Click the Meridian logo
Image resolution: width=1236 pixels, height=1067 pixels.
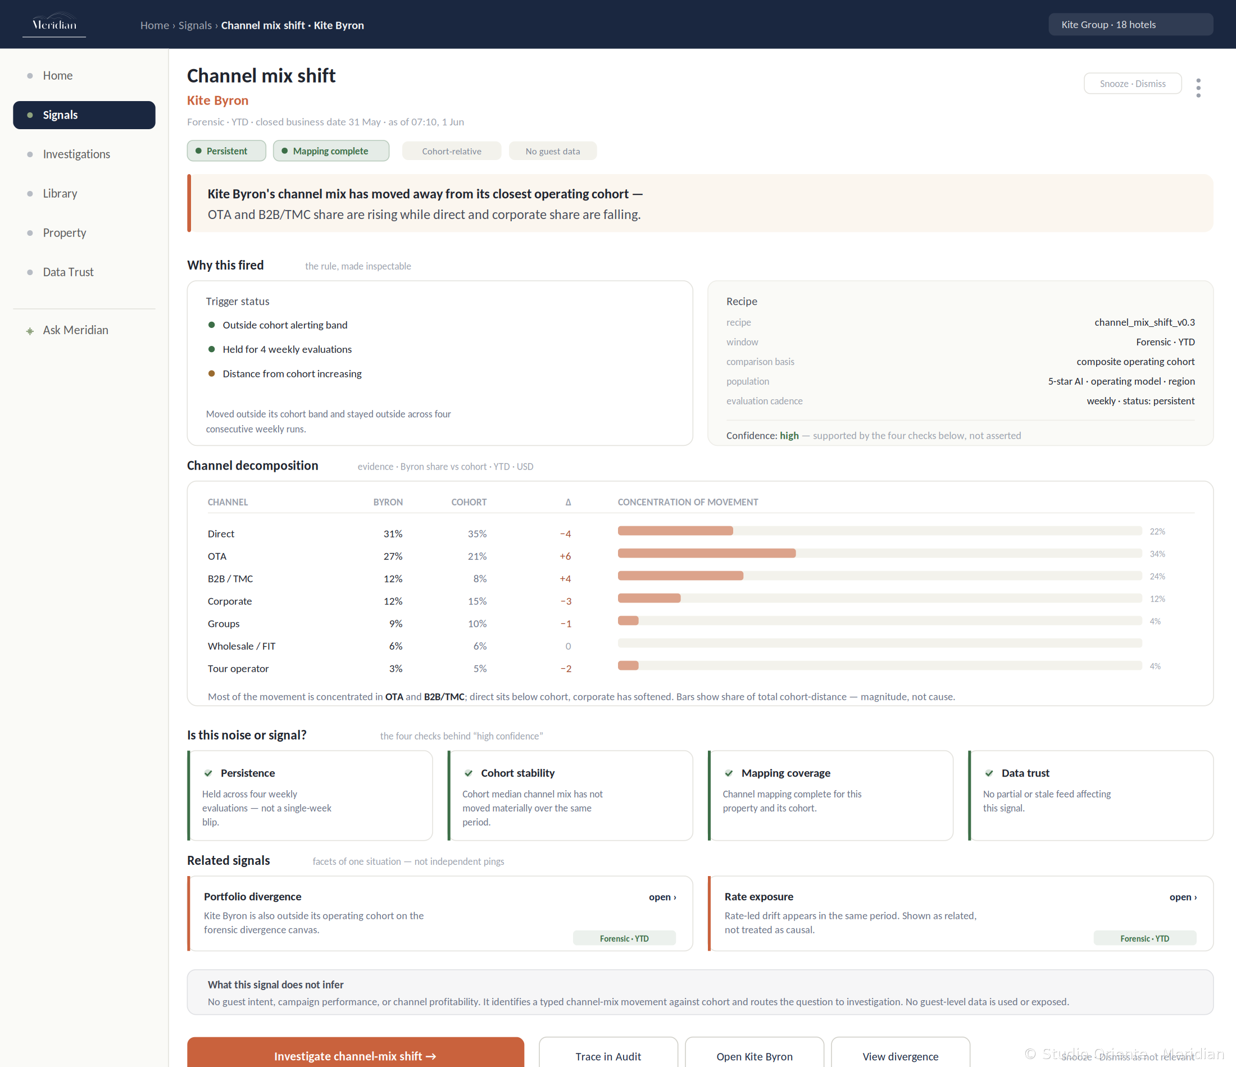(x=54, y=25)
